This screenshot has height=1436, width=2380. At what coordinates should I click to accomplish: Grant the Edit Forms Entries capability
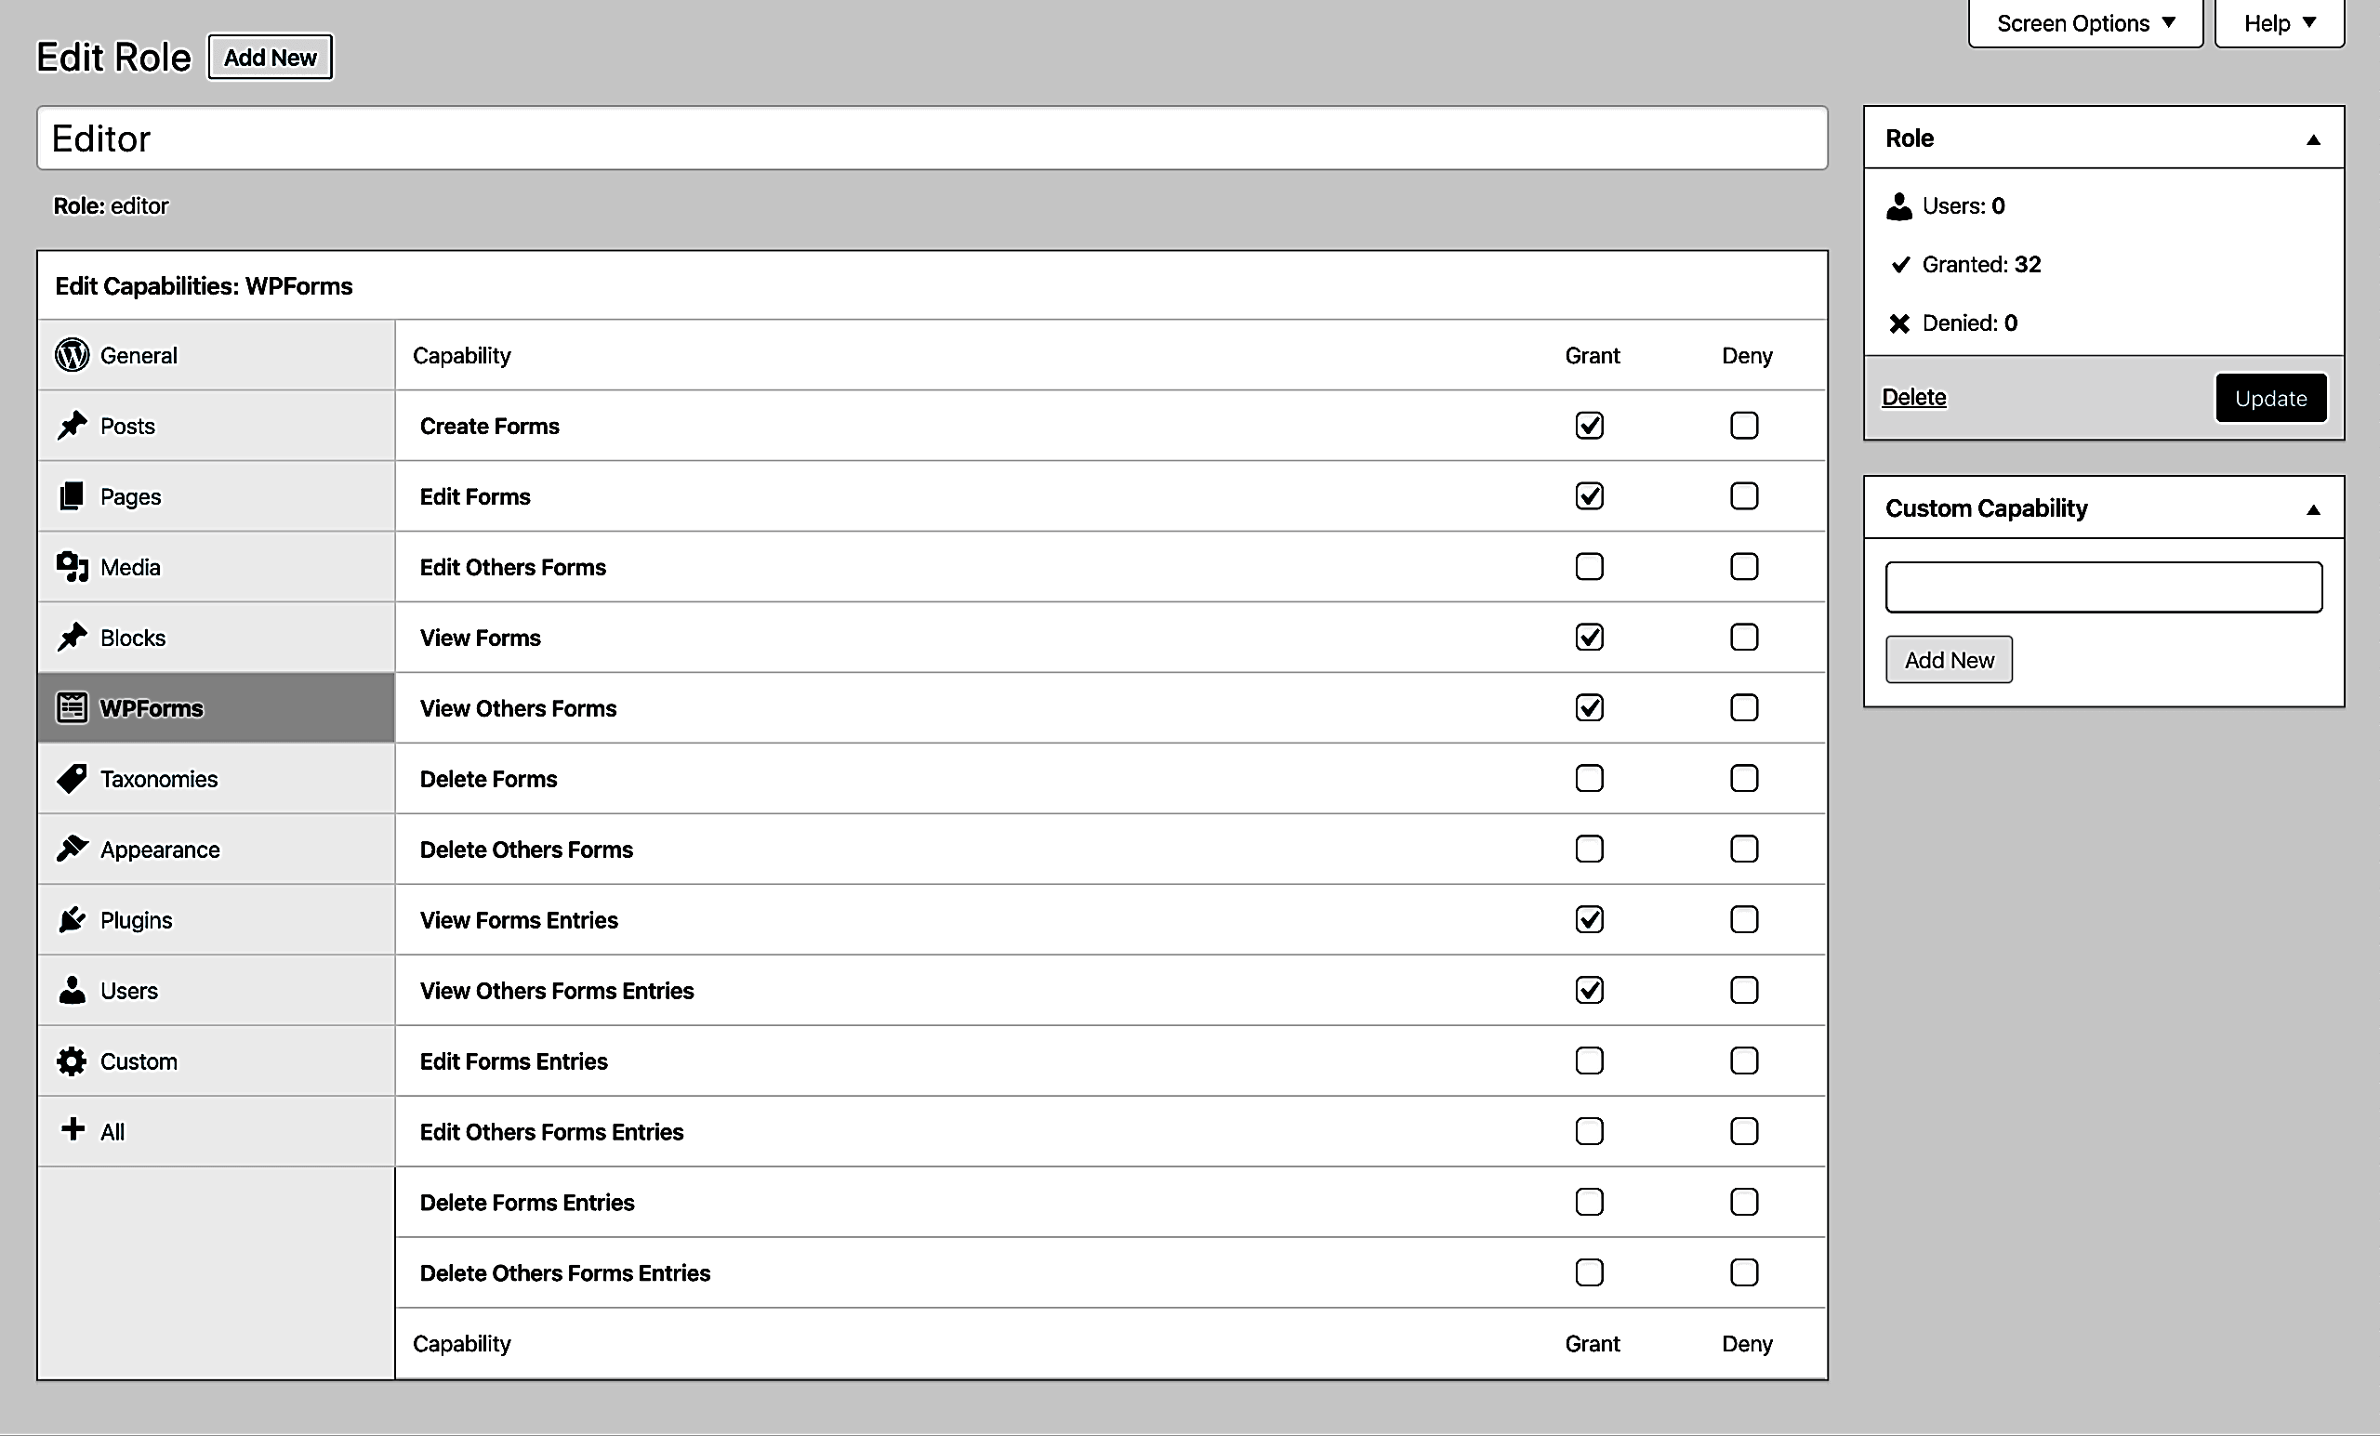click(1589, 1061)
